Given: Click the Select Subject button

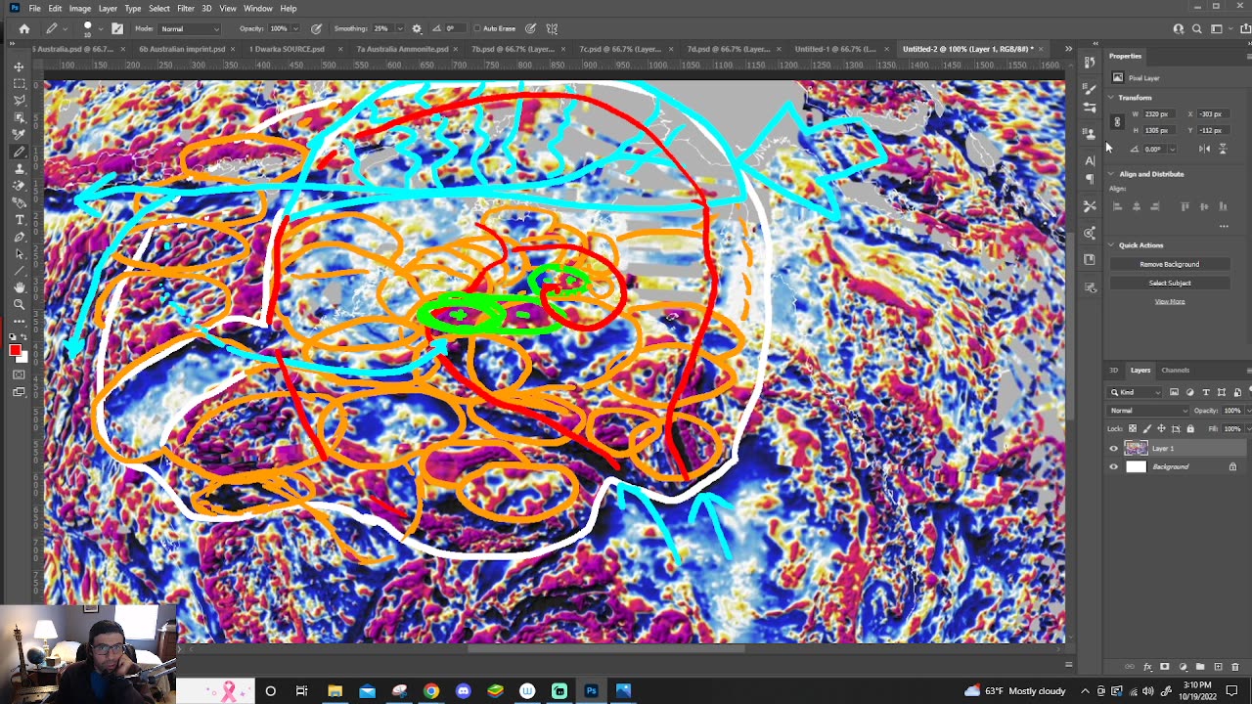Looking at the screenshot, I should pyautogui.click(x=1169, y=283).
